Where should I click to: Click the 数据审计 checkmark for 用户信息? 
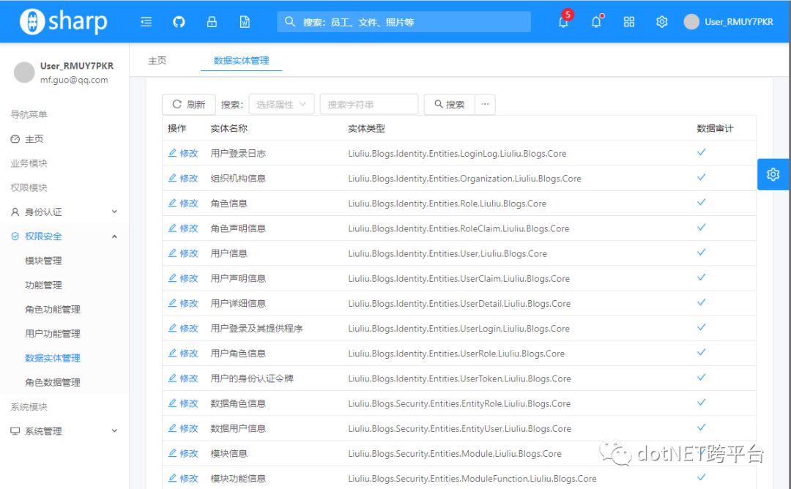(701, 252)
